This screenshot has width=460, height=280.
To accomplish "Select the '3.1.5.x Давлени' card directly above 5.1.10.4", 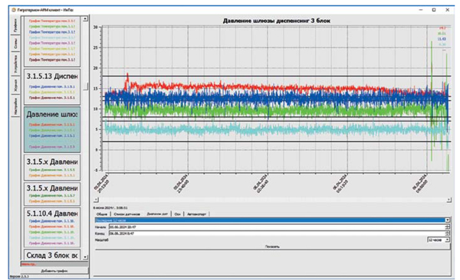I will click(x=52, y=194).
